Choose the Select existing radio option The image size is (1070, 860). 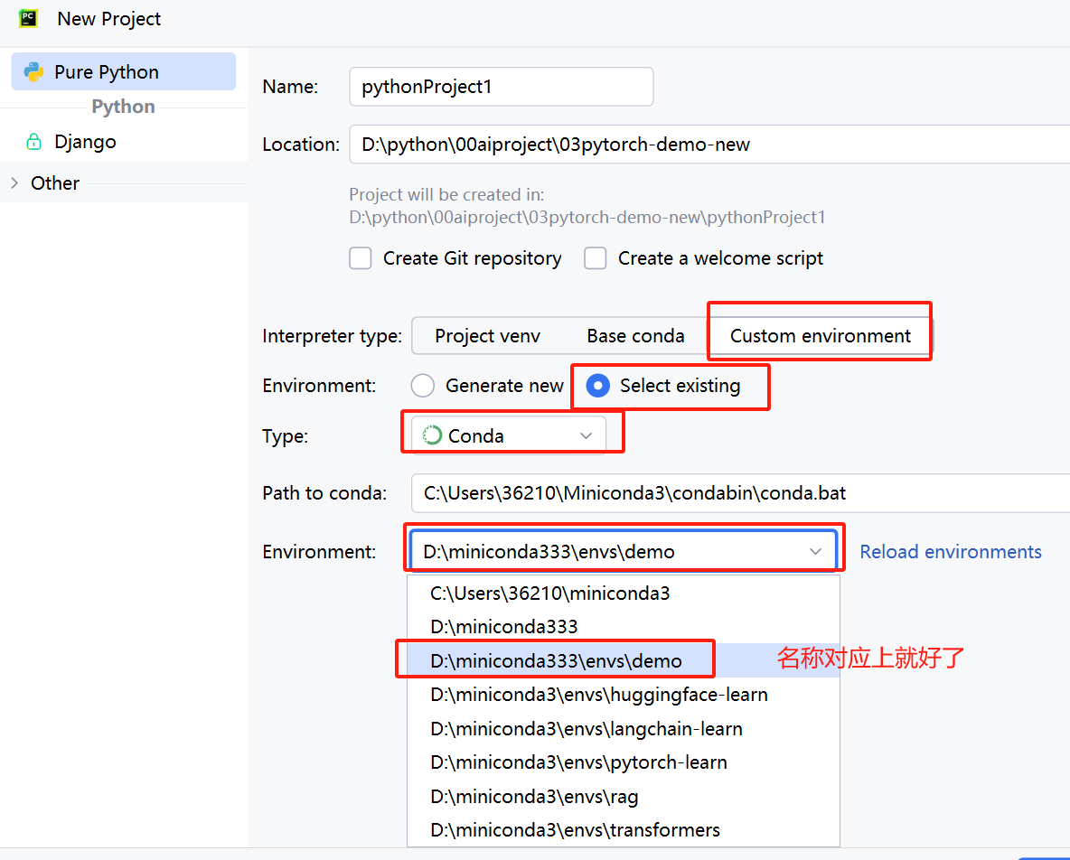(597, 386)
